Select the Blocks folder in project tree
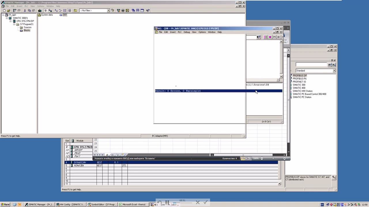This screenshot has height=207, width=369. pos(27,30)
